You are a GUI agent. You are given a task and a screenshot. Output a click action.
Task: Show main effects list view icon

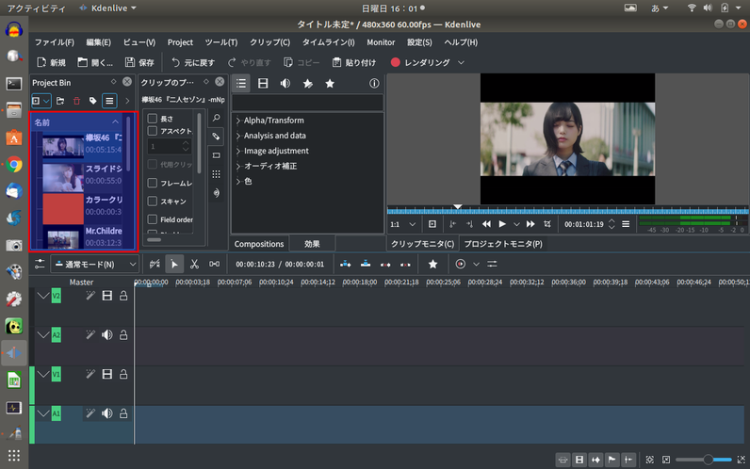tap(241, 84)
